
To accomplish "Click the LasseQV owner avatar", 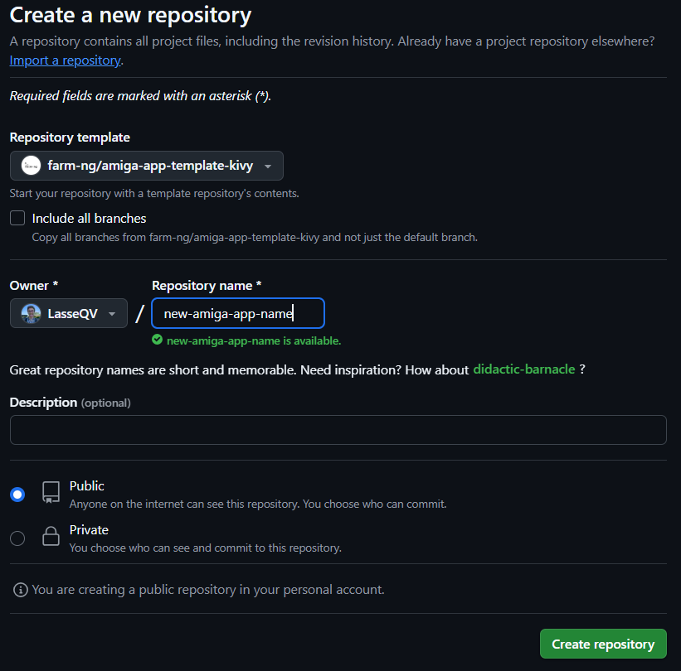I will [31, 314].
